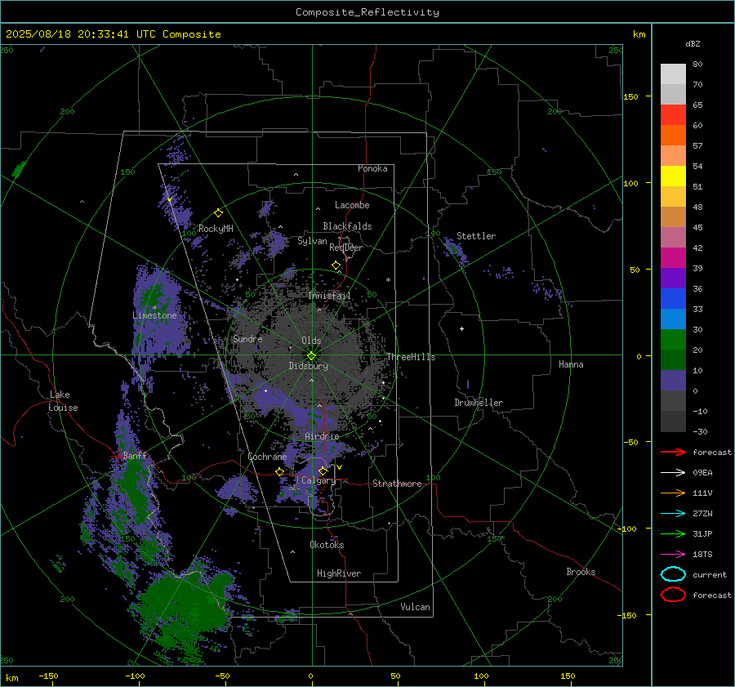This screenshot has width=735, height=687.
Task: Click the red marker beside Banff
Action: pyautogui.click(x=116, y=456)
